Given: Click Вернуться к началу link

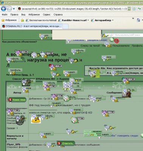Looking at the screenshot, I should tap(15, 137).
